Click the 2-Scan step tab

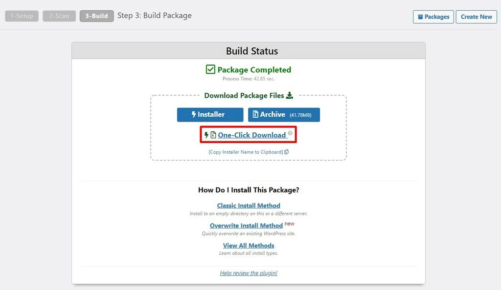[59, 16]
